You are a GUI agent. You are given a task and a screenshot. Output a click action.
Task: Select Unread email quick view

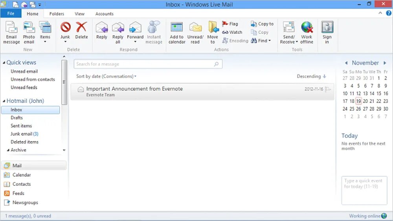click(x=24, y=71)
